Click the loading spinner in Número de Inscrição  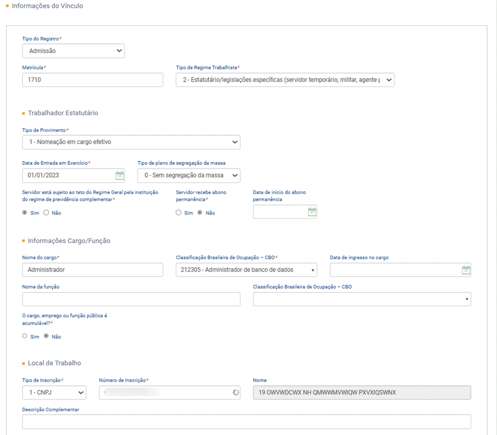(236, 393)
